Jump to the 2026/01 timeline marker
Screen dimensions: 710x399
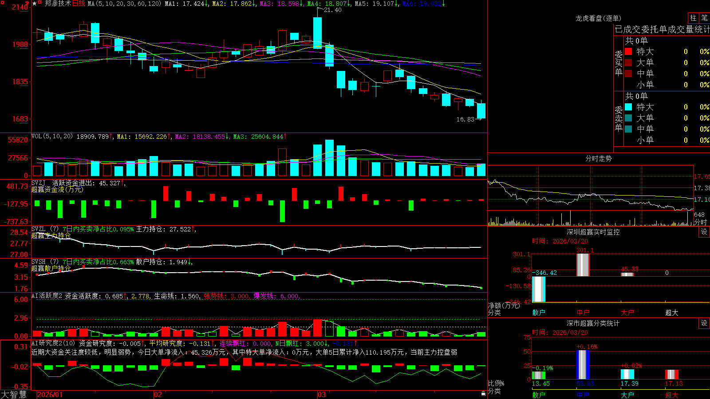click(x=50, y=395)
